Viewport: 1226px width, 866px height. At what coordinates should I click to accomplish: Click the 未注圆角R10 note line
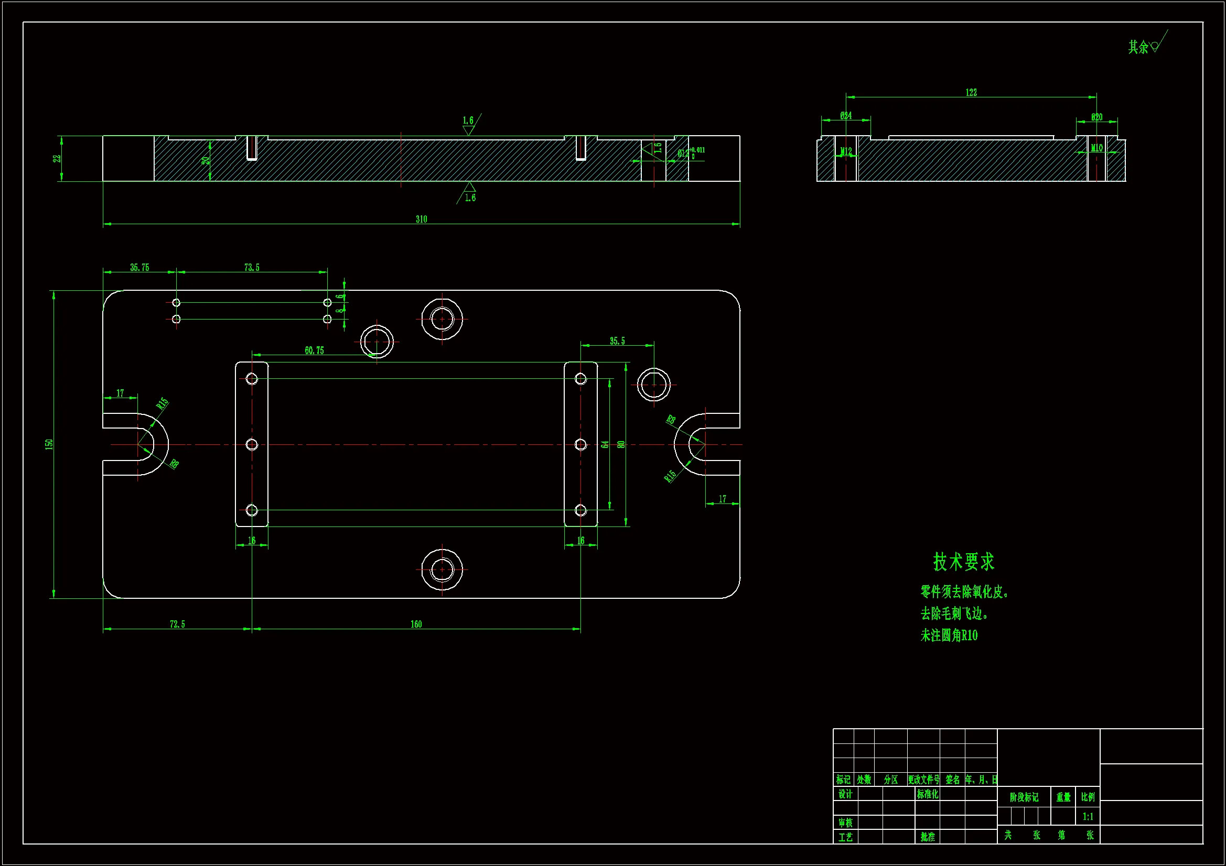point(949,635)
